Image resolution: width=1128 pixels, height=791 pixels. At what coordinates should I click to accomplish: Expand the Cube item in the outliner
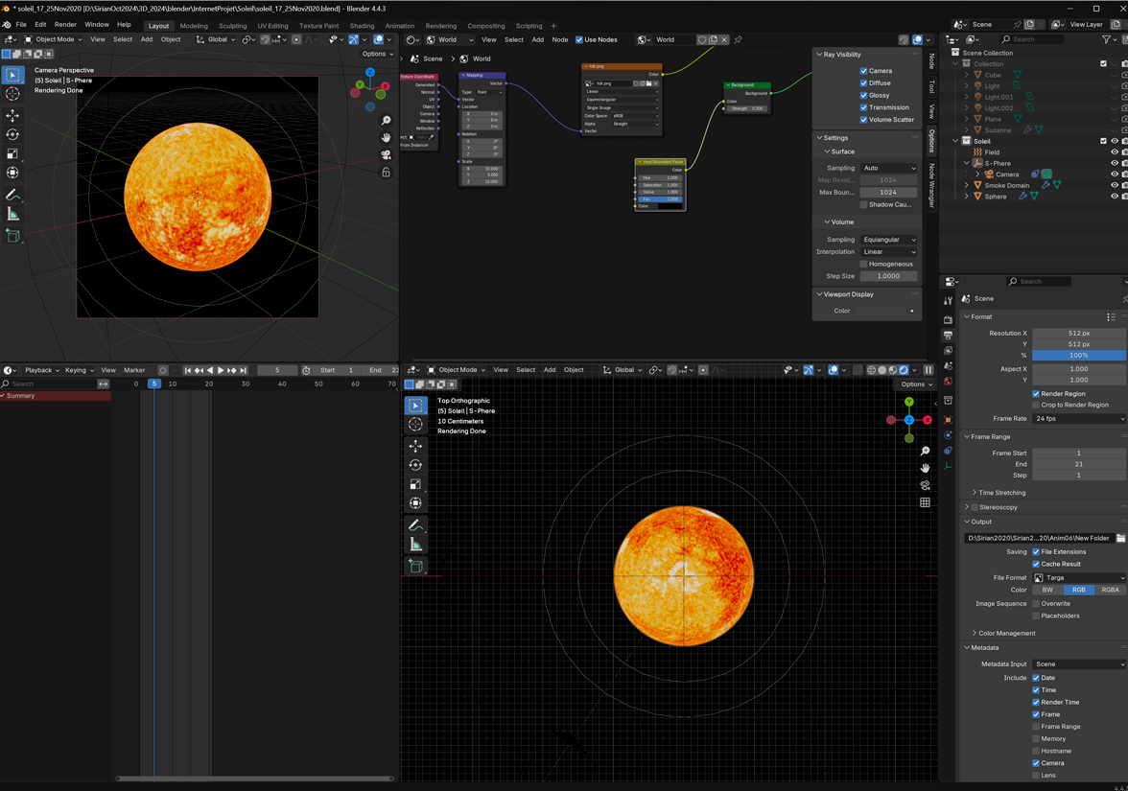[965, 74]
